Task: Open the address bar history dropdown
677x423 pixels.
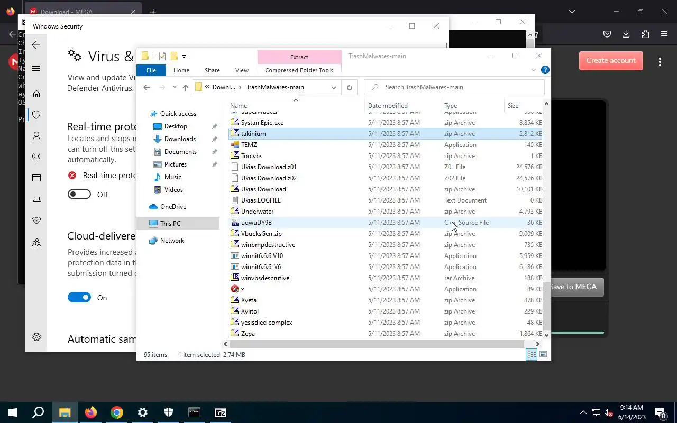Action: click(334, 87)
